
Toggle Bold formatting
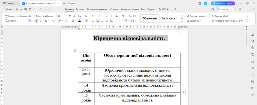tap(36, 21)
